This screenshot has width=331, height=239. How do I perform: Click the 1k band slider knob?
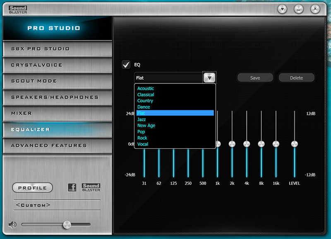218,144
